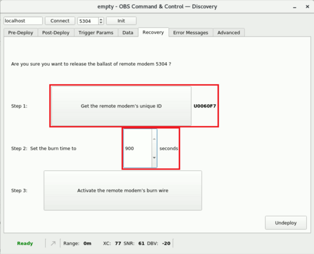Open the Trigger Params tab
This screenshot has height=254, width=314.
[96, 33]
